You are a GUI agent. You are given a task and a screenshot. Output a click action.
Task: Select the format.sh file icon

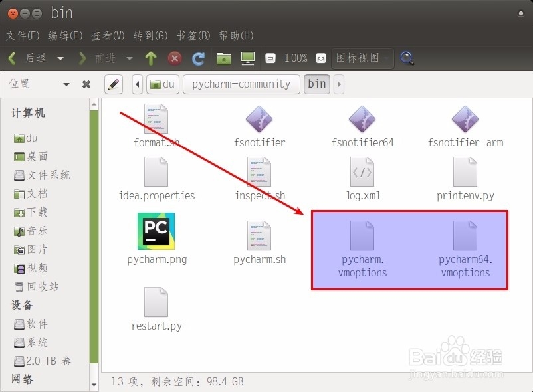click(x=156, y=119)
